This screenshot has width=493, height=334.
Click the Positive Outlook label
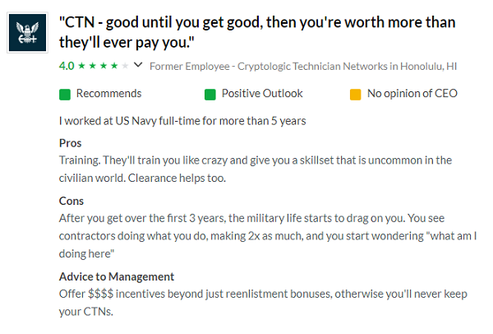pos(262,94)
